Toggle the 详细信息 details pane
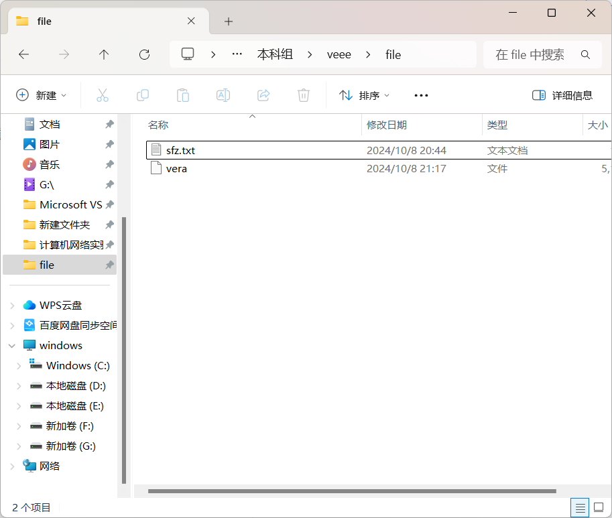Image resolution: width=612 pixels, height=518 pixels. 562,95
